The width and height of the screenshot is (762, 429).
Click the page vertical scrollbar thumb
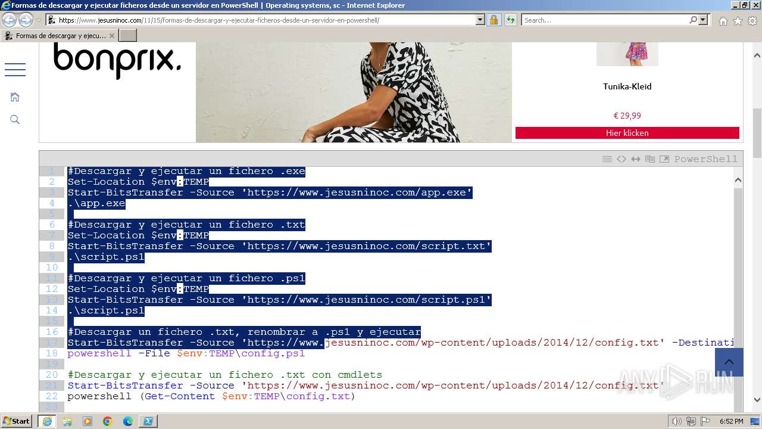click(x=757, y=132)
